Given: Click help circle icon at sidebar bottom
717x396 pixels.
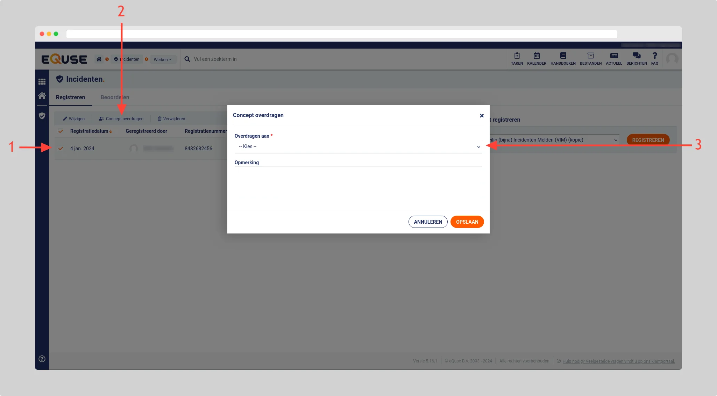Looking at the screenshot, I should [42, 359].
